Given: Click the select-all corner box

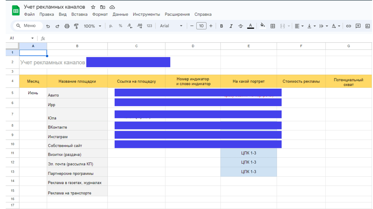Looking at the screenshot, I should click(12, 46).
